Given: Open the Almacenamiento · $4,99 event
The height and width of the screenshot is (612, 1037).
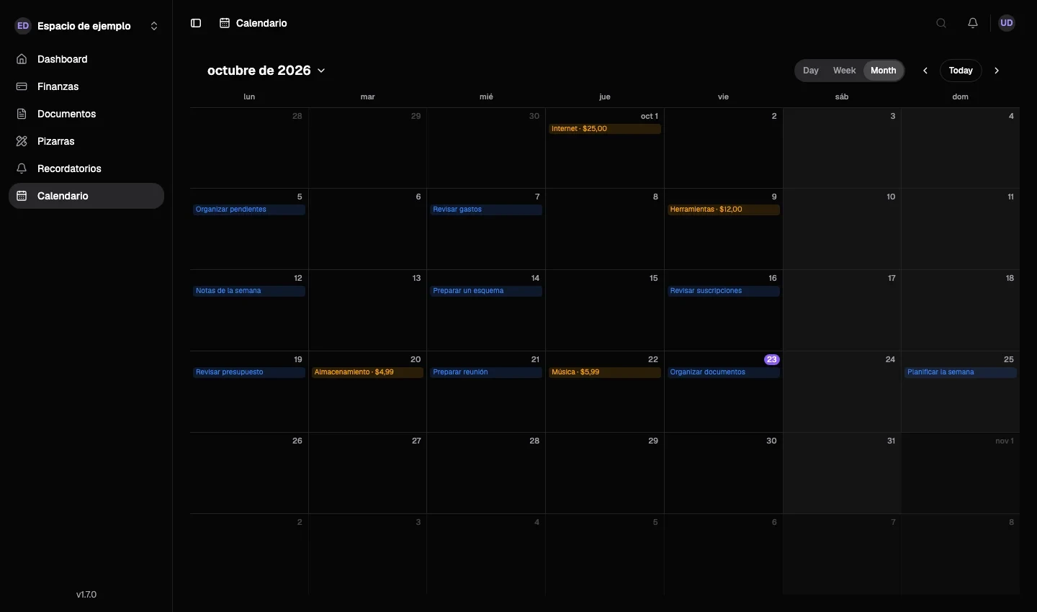Looking at the screenshot, I should [x=368, y=372].
